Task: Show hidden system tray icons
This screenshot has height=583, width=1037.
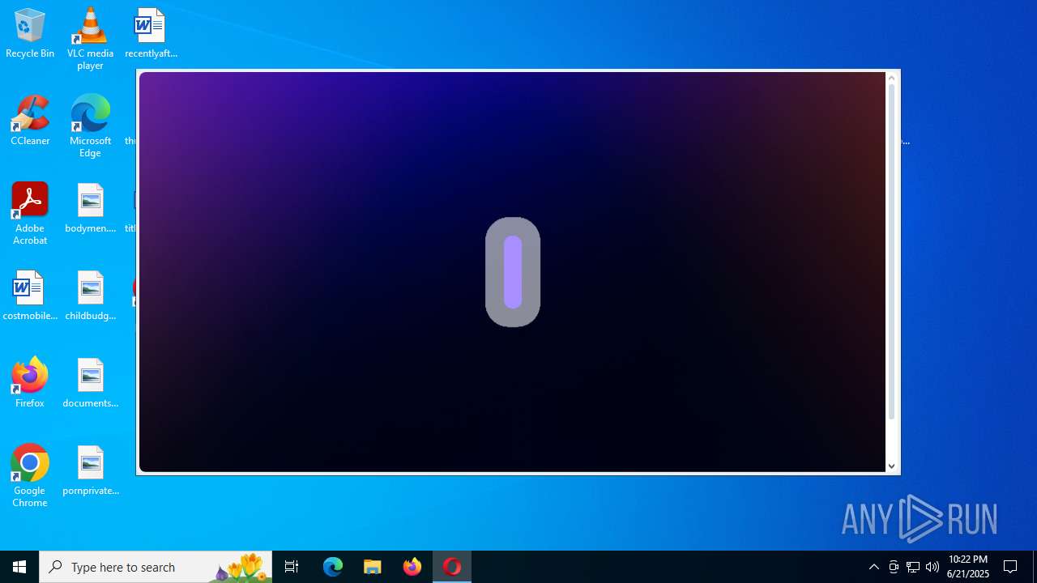Action: point(874,567)
